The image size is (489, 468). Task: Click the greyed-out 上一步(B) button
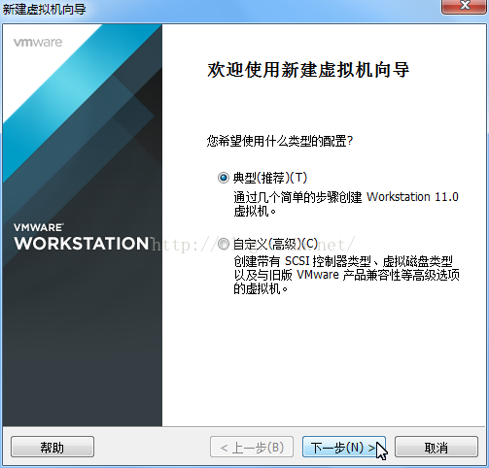tap(252, 447)
